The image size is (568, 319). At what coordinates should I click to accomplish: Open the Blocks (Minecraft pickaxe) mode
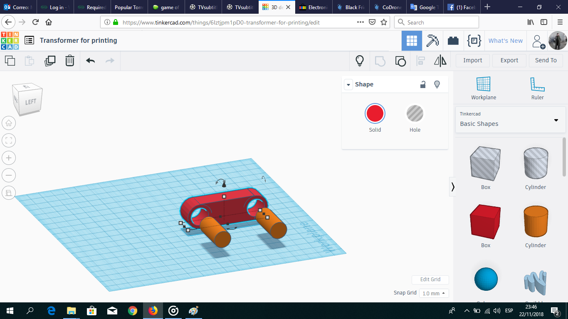click(432, 41)
